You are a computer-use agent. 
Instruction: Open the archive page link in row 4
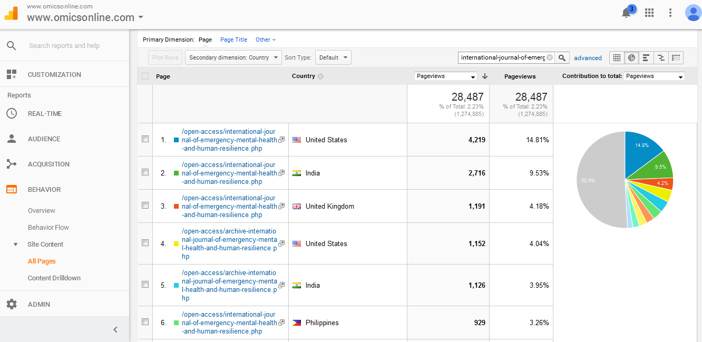pyautogui.click(x=229, y=243)
